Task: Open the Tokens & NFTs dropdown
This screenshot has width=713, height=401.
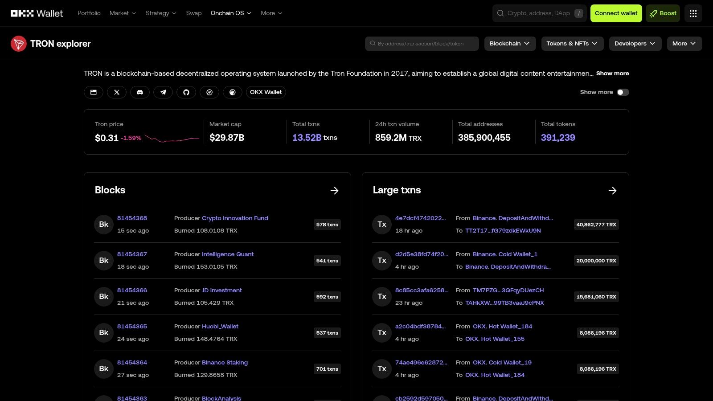Action: point(572,43)
